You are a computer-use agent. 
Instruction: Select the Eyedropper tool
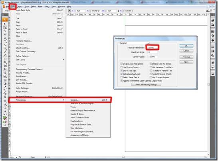[x=5, y=87]
